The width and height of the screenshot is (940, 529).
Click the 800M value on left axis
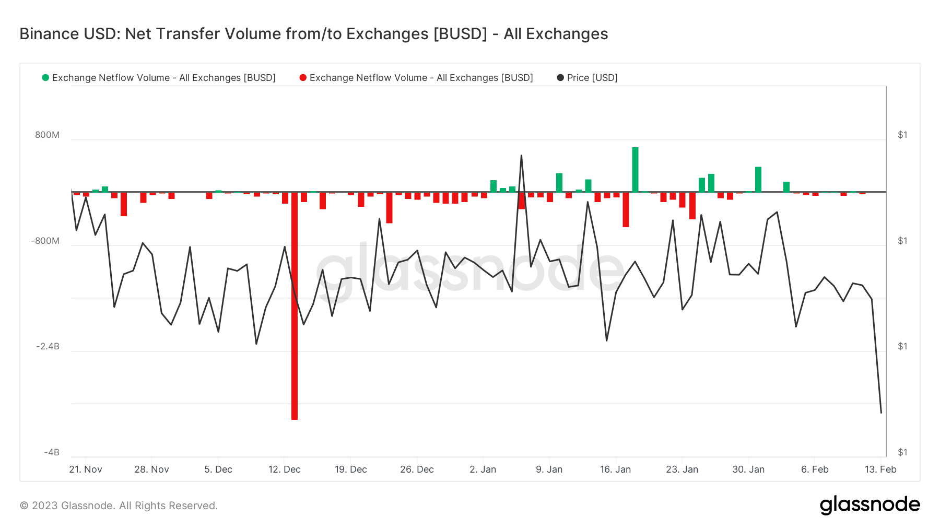(46, 135)
